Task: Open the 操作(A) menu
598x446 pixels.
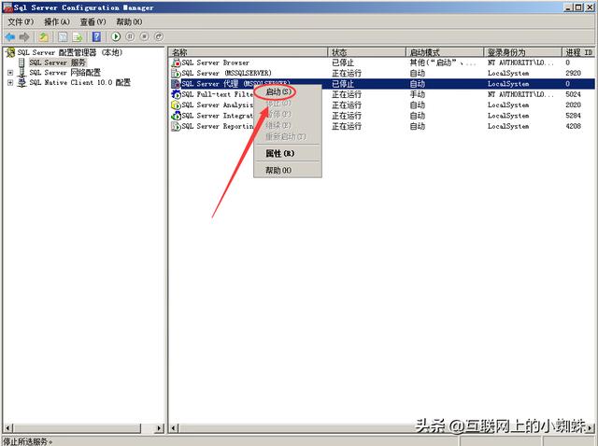Action: tap(57, 22)
